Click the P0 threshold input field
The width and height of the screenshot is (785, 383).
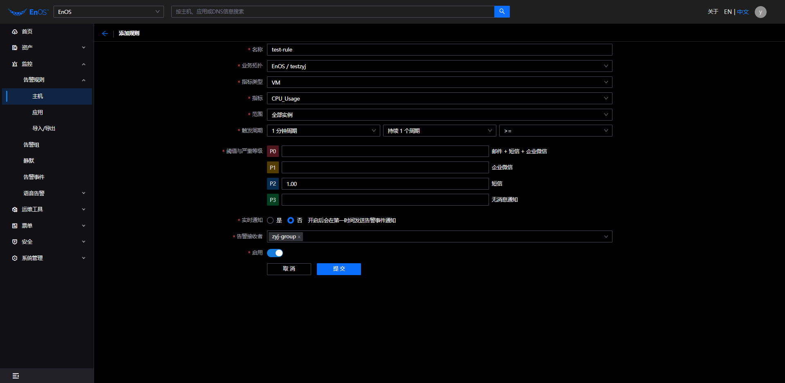tap(385, 151)
